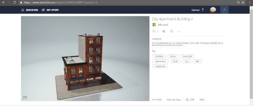Click the City Apartment Building 2 title
This screenshot has height=106, width=253.
tap(172, 19)
